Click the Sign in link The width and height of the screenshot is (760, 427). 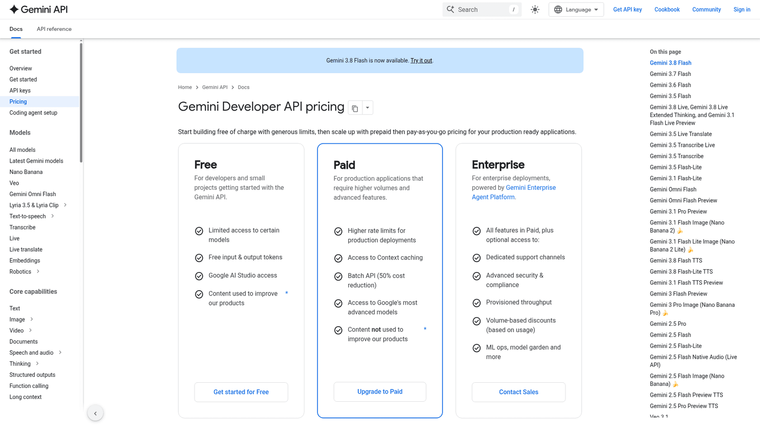point(741,9)
